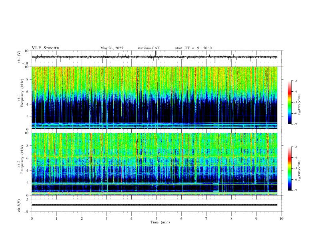This screenshot has height=245, width=317.
Task: Click the ch.2 PSD color bar
Action: pos(289,169)
